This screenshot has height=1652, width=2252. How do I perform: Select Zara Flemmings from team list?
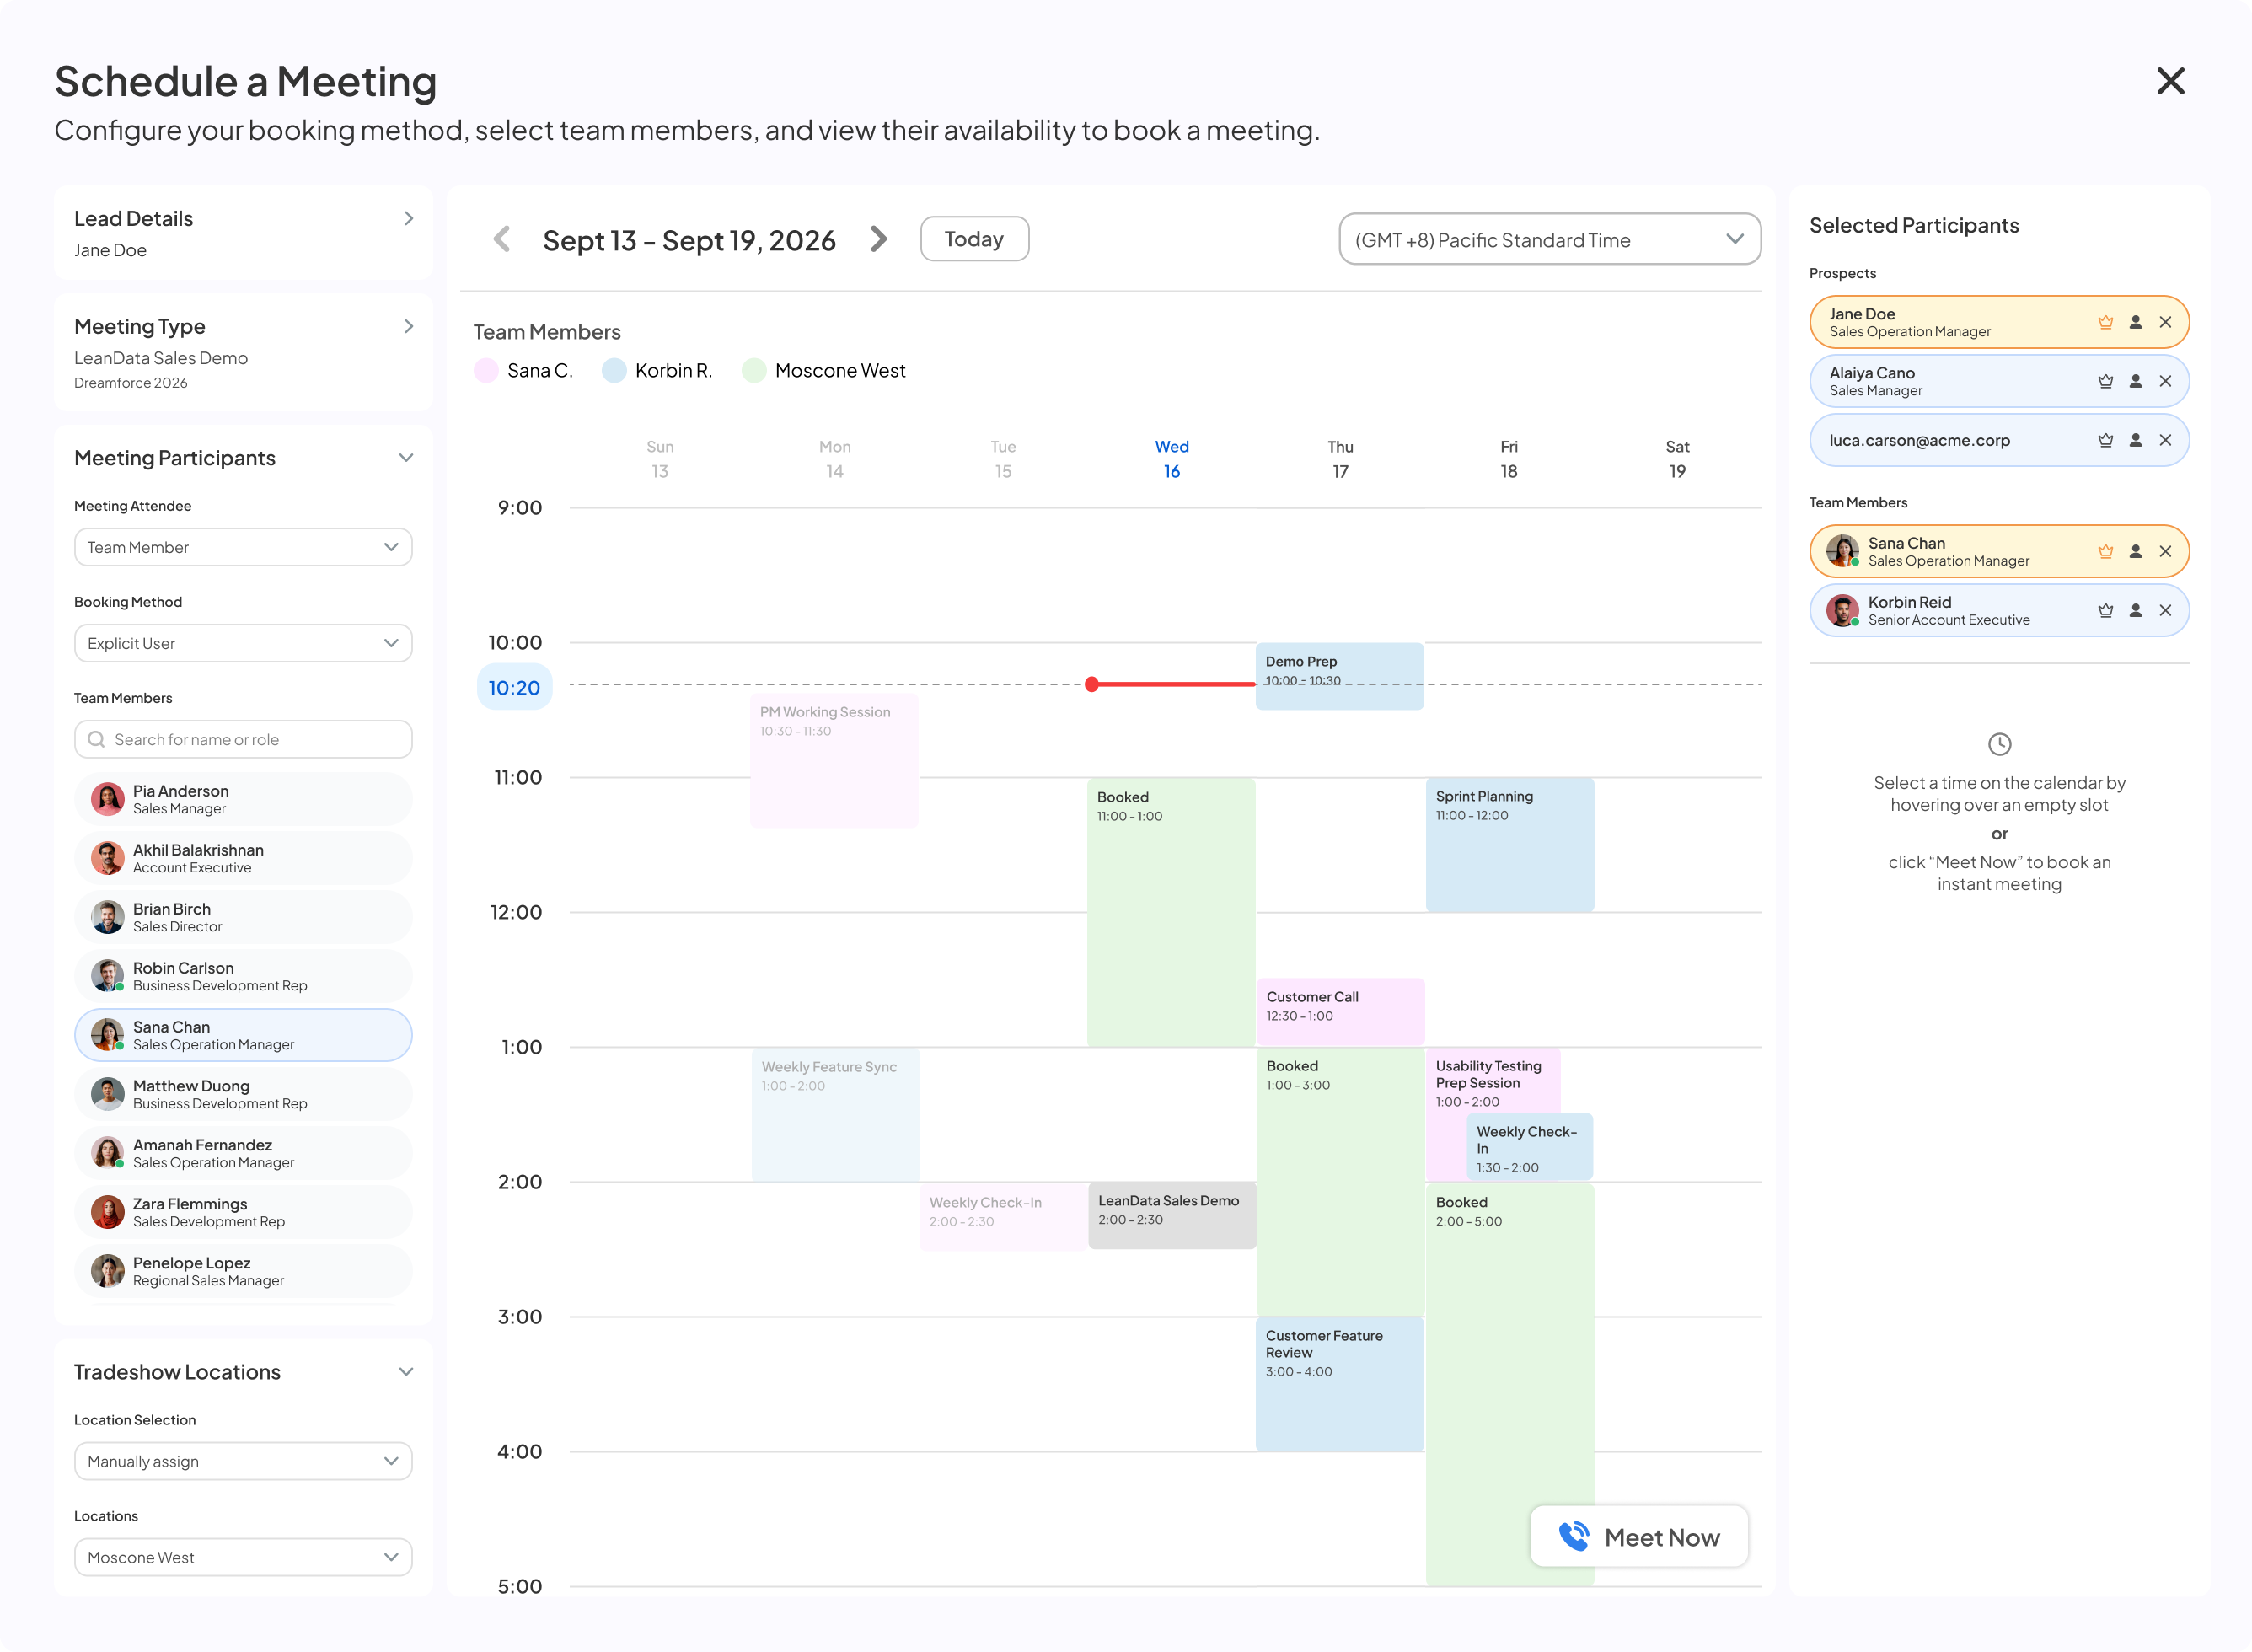[x=243, y=1212]
